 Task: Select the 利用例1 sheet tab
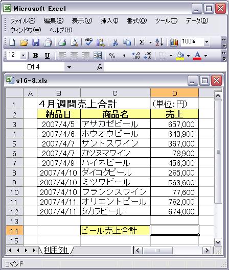pos(56,250)
